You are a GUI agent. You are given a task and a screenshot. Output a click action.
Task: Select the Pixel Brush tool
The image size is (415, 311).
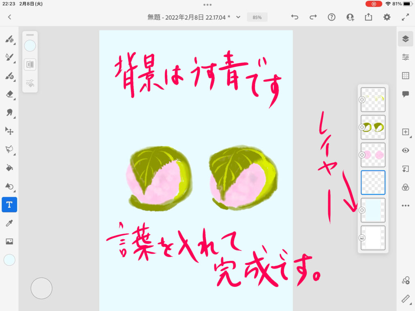point(9,40)
